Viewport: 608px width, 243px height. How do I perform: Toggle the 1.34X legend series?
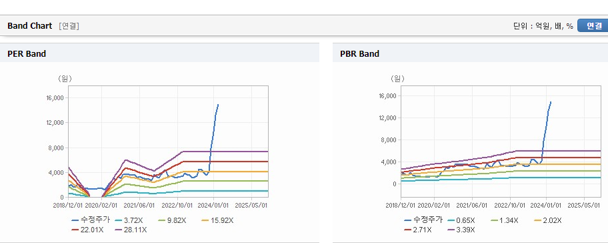point(504,220)
